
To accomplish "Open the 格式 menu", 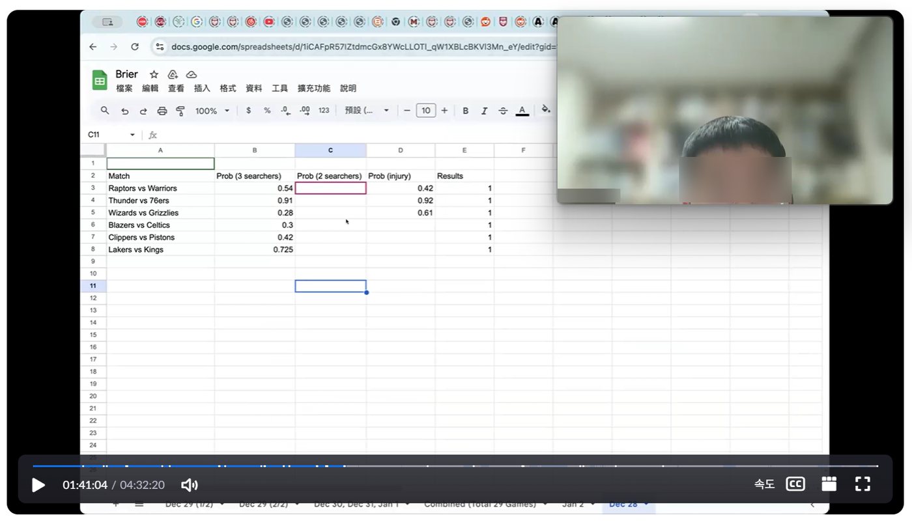I will pos(228,89).
